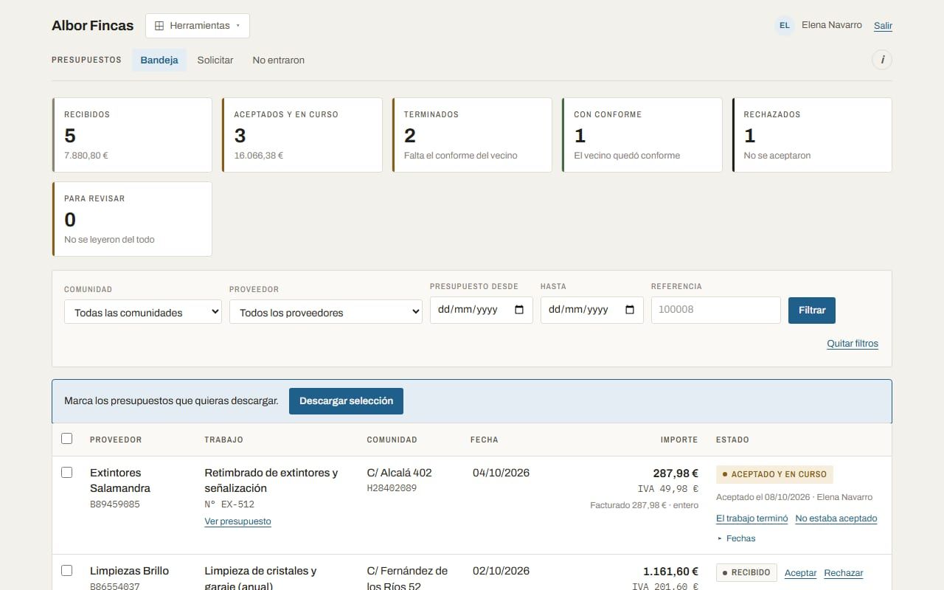Open calendar picker in Hasta date field

pyautogui.click(x=630, y=310)
